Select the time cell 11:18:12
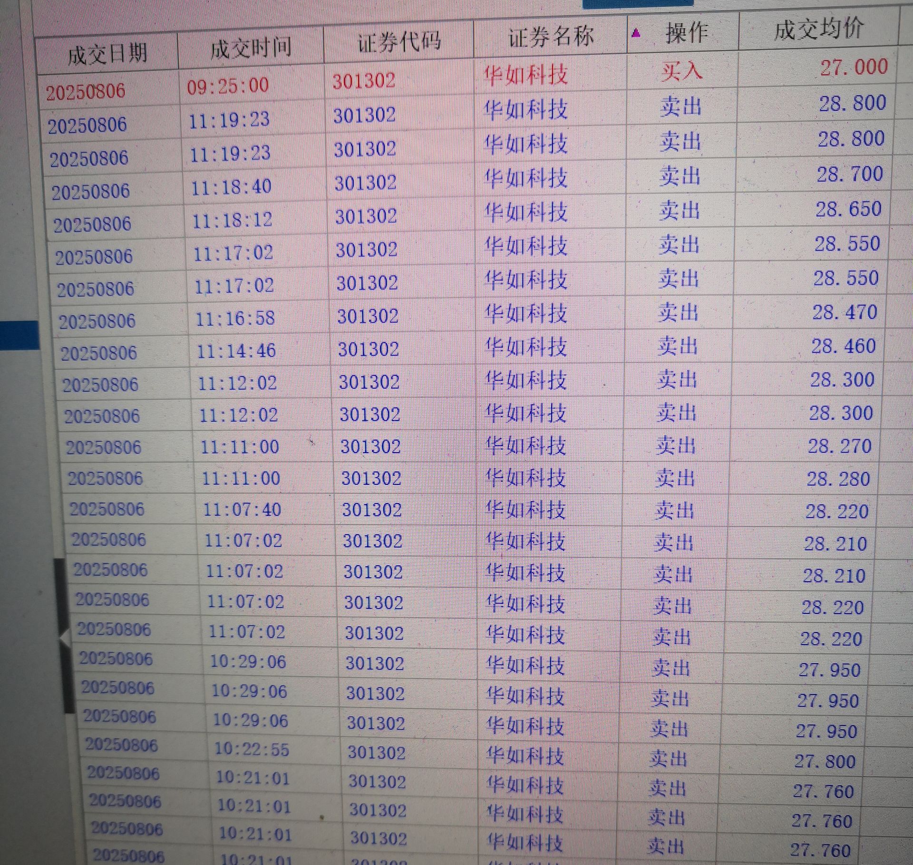This screenshot has height=865, width=913. (x=232, y=220)
